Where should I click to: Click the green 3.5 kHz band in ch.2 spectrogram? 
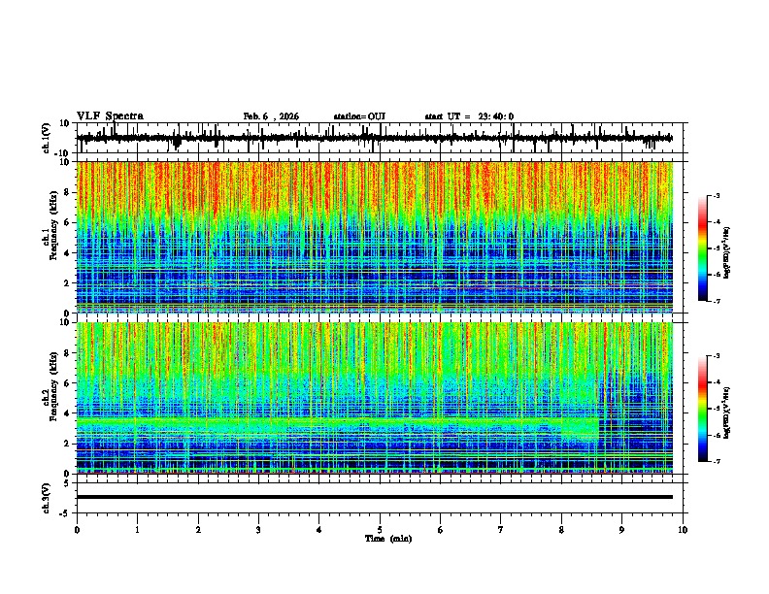338,421
